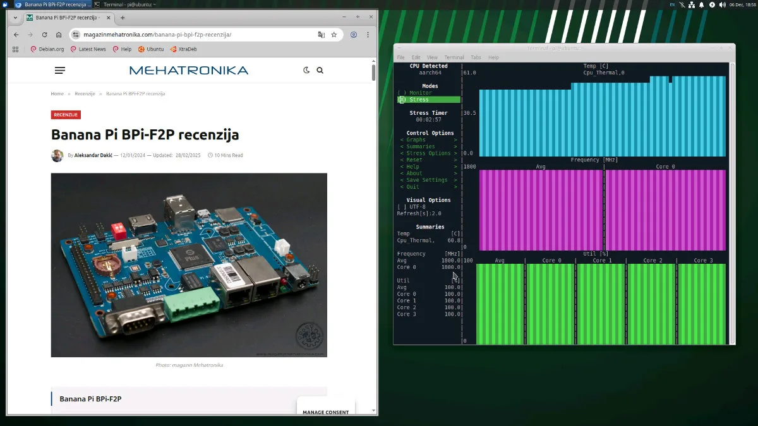
Task: Toggle dark mode with the moon icon
Action: click(x=306, y=71)
